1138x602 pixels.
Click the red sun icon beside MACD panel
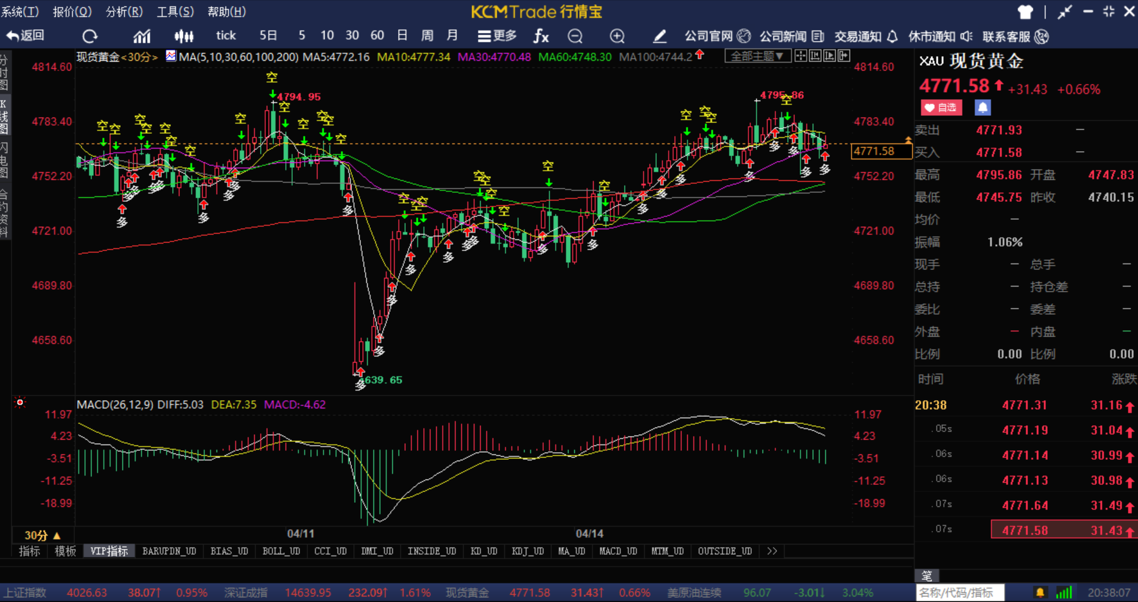(x=20, y=403)
